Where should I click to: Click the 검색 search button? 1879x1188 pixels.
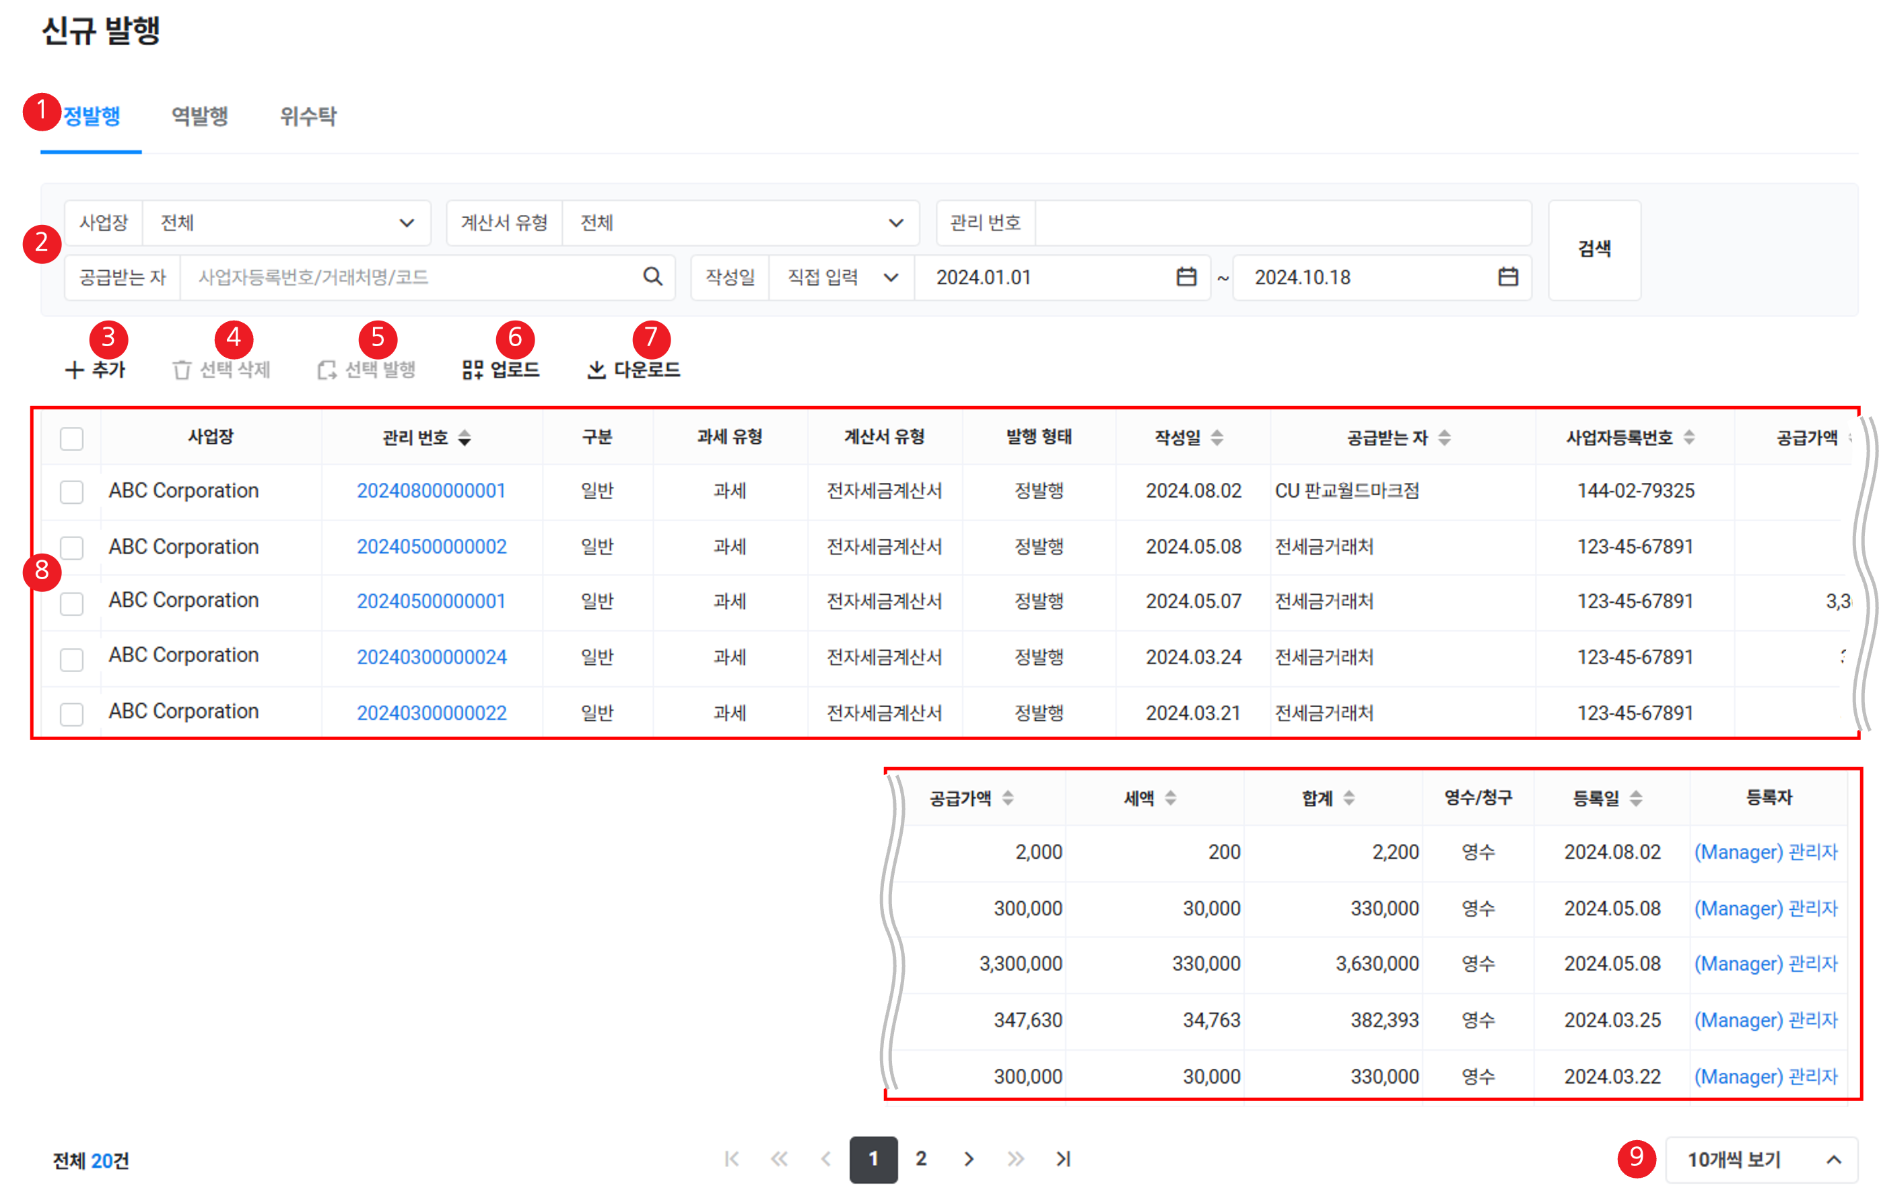click(x=1594, y=250)
